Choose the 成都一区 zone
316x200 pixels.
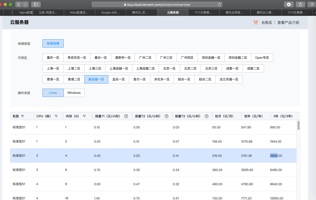(232, 68)
